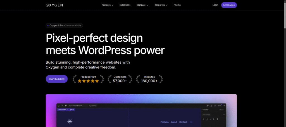Expand the chevron next to hero-content label
This screenshot has width=286, height=127.
(68, 110)
